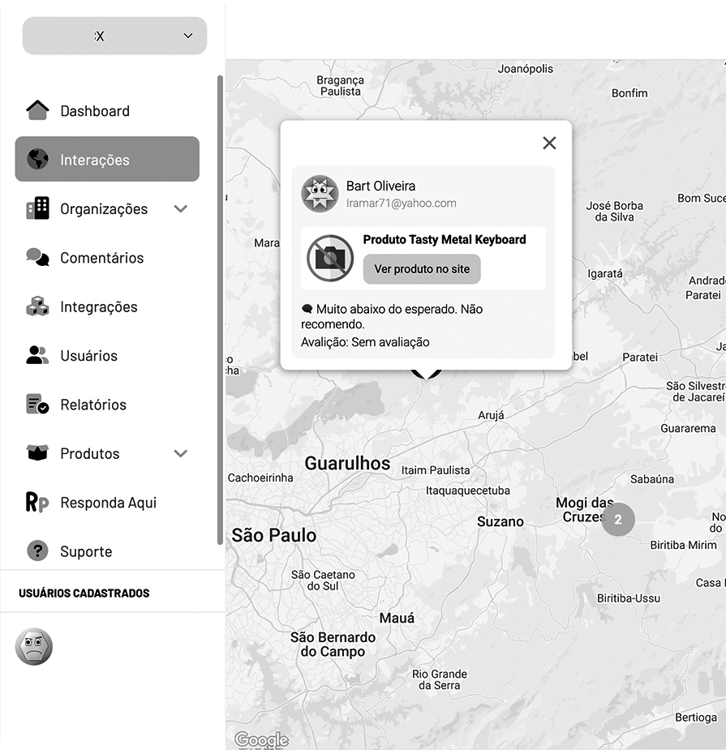Click the Relatórios report icon

point(37,404)
